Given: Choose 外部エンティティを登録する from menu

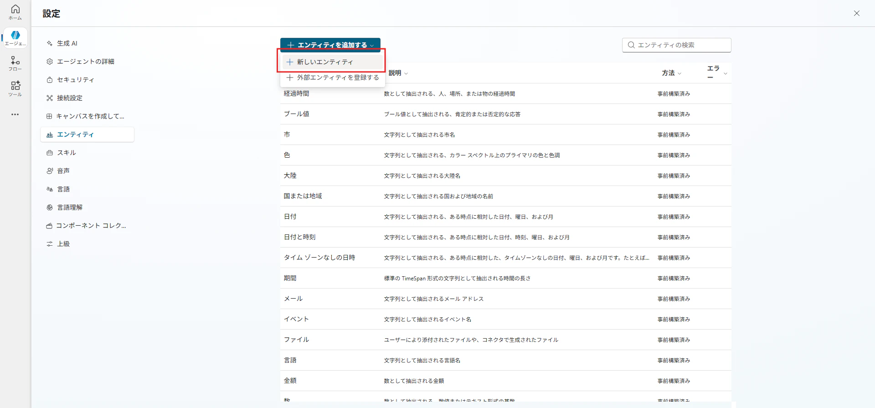Looking at the screenshot, I should [332, 77].
